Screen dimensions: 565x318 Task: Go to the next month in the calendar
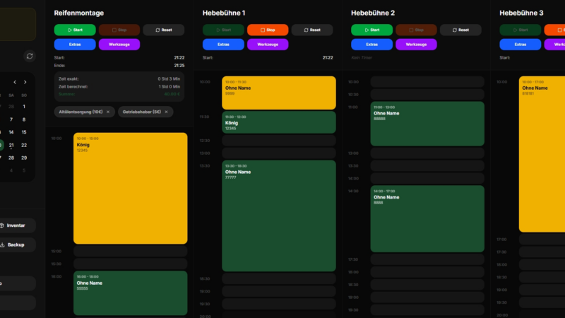25,82
